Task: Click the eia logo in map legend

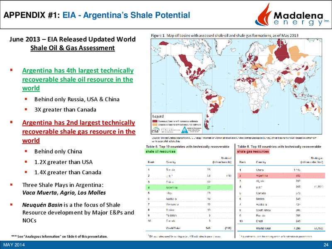Action: click(x=155, y=130)
